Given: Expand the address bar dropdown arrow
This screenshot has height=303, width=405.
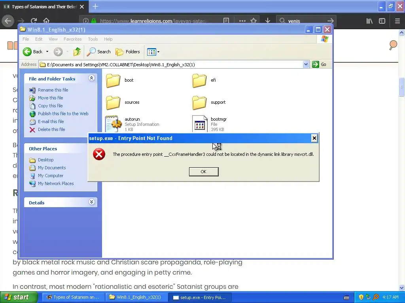Looking at the screenshot, I should click(x=306, y=64).
